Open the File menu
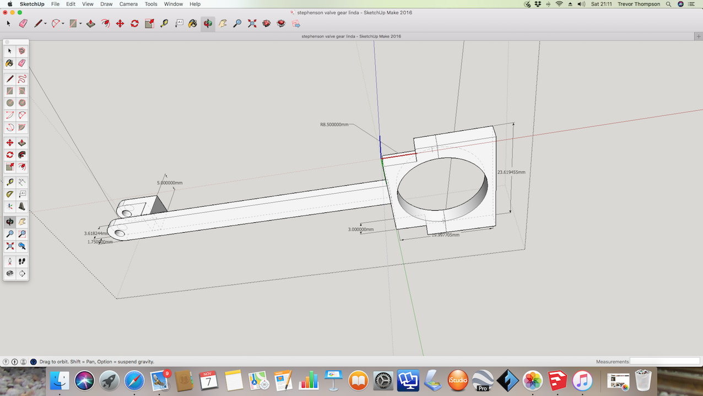 [x=55, y=4]
